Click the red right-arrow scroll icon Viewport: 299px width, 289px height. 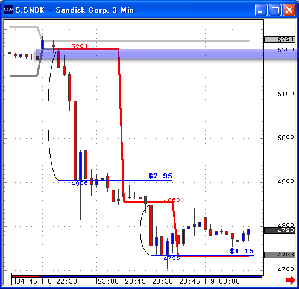click(x=291, y=280)
